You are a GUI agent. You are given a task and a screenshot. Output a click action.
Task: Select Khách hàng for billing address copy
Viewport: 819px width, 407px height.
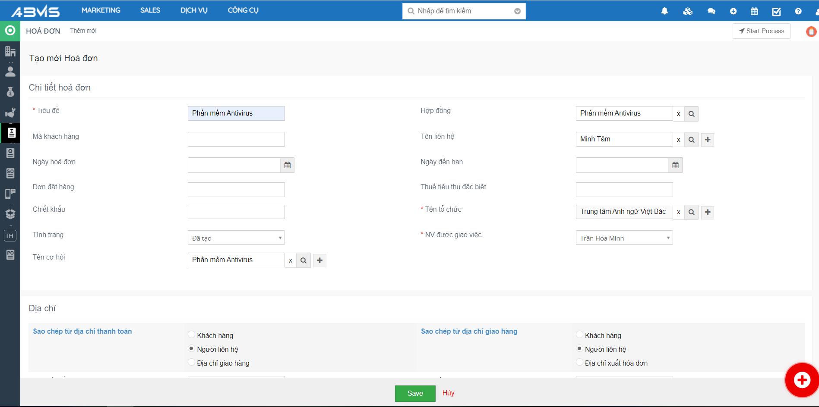(191, 335)
